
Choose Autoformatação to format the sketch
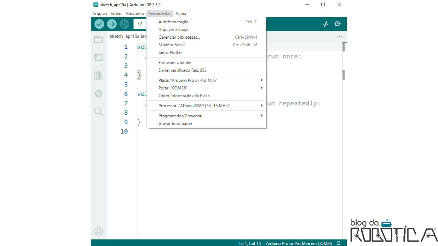click(x=173, y=22)
